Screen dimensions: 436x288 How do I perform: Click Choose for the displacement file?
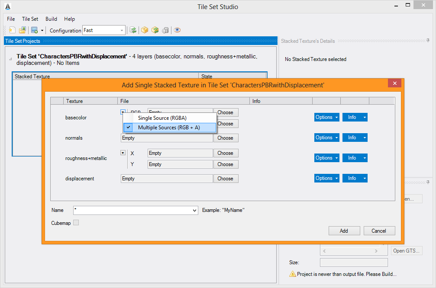click(226, 179)
